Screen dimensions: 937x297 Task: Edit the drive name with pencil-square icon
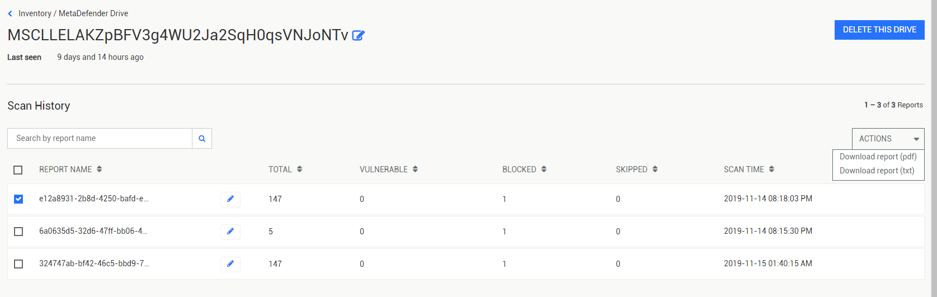(x=358, y=35)
